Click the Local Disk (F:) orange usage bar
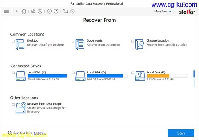Image resolution: width=199 pixels, height=140 pixels. [x=167, y=76]
